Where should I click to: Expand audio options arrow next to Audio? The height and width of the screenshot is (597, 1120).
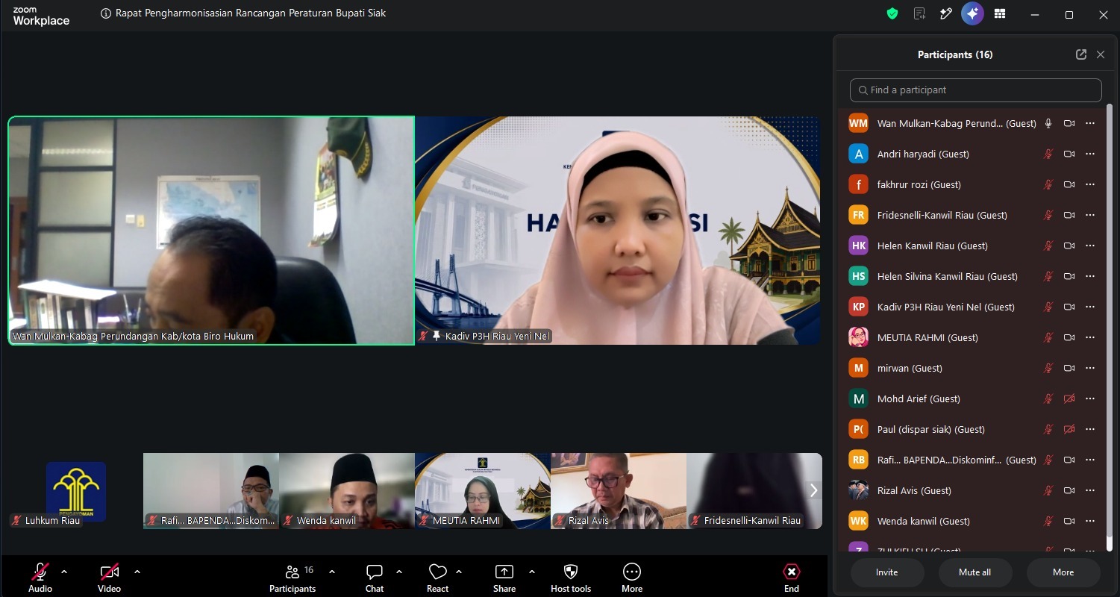(x=64, y=572)
